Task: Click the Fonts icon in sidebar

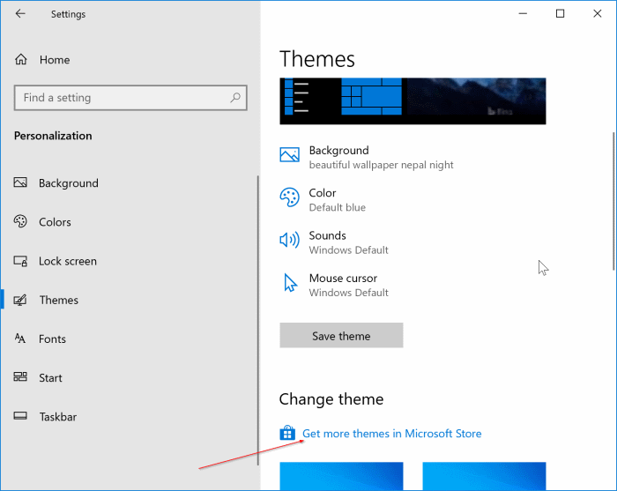Action: (x=20, y=338)
